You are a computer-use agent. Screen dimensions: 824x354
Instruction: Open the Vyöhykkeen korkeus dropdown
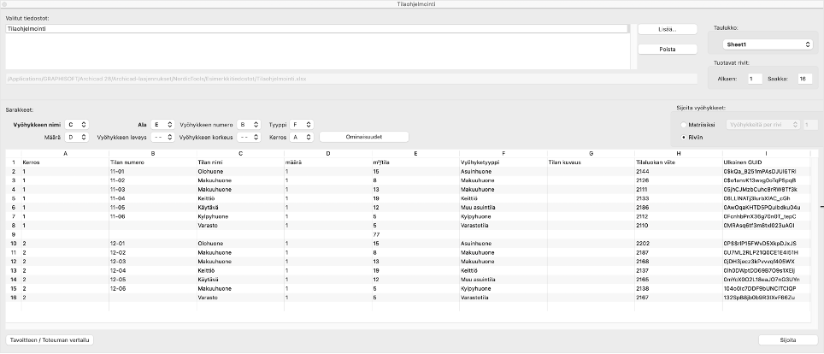pos(248,136)
